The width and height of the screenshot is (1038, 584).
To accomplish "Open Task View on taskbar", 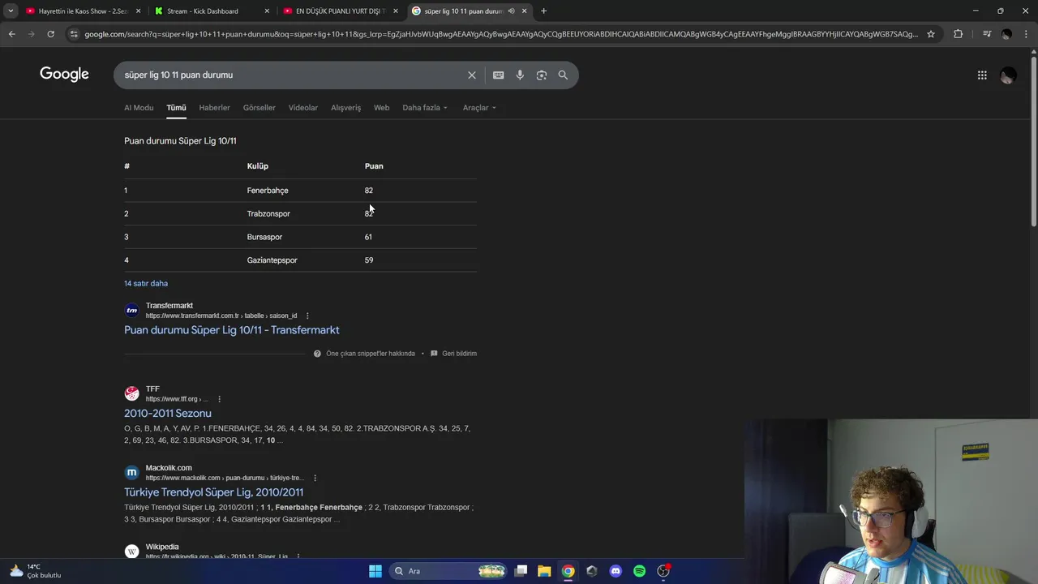I will click(521, 571).
